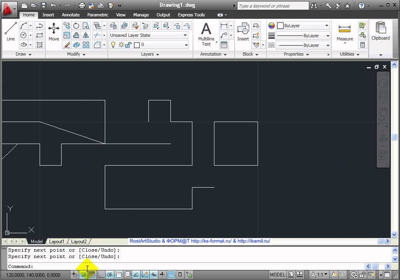Select the Explode tool
The width and height of the screenshot is (400, 280).
(x=76, y=45)
